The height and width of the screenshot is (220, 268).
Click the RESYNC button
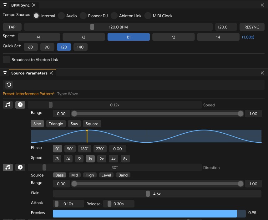[252, 27]
